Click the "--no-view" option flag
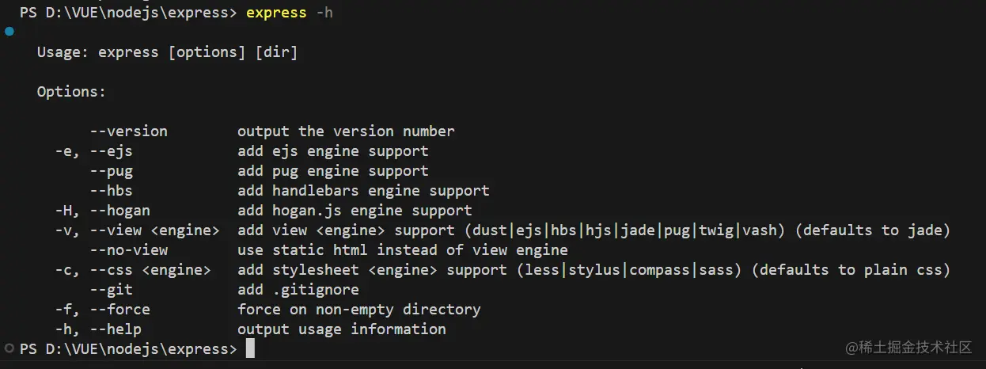Viewport: 986px width, 369px height. [x=128, y=250]
